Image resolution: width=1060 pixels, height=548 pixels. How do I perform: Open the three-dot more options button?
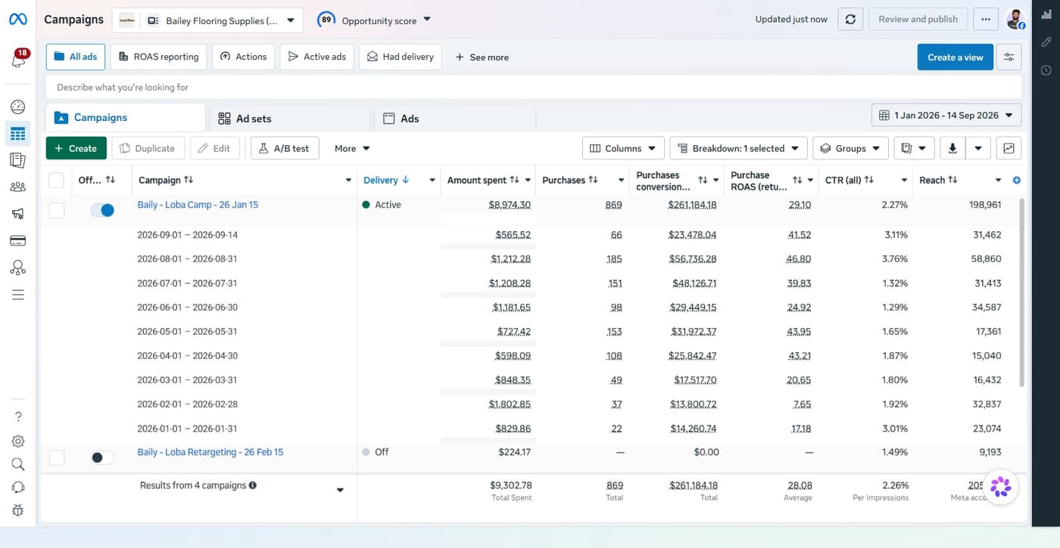coord(985,20)
